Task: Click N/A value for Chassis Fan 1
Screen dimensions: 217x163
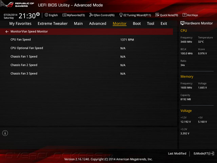Action: pyautogui.click(x=123, y=57)
